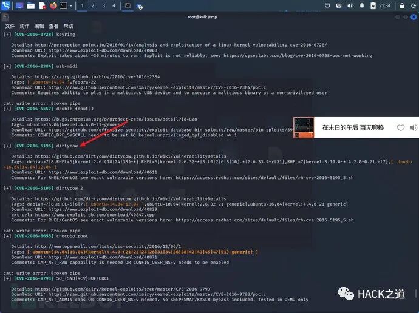Click the orange ubuntu=(14.04|16.04) kernel tags line
The width and height of the screenshot is (419, 313).
click(143, 252)
